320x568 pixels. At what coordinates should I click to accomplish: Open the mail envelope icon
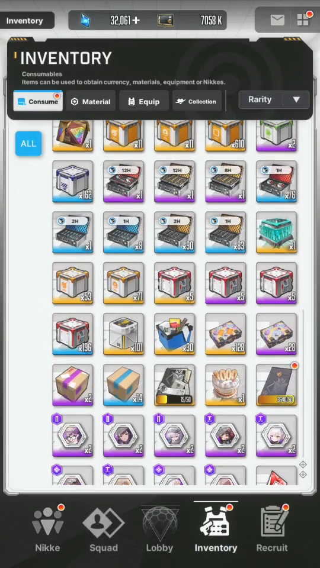[277, 20]
